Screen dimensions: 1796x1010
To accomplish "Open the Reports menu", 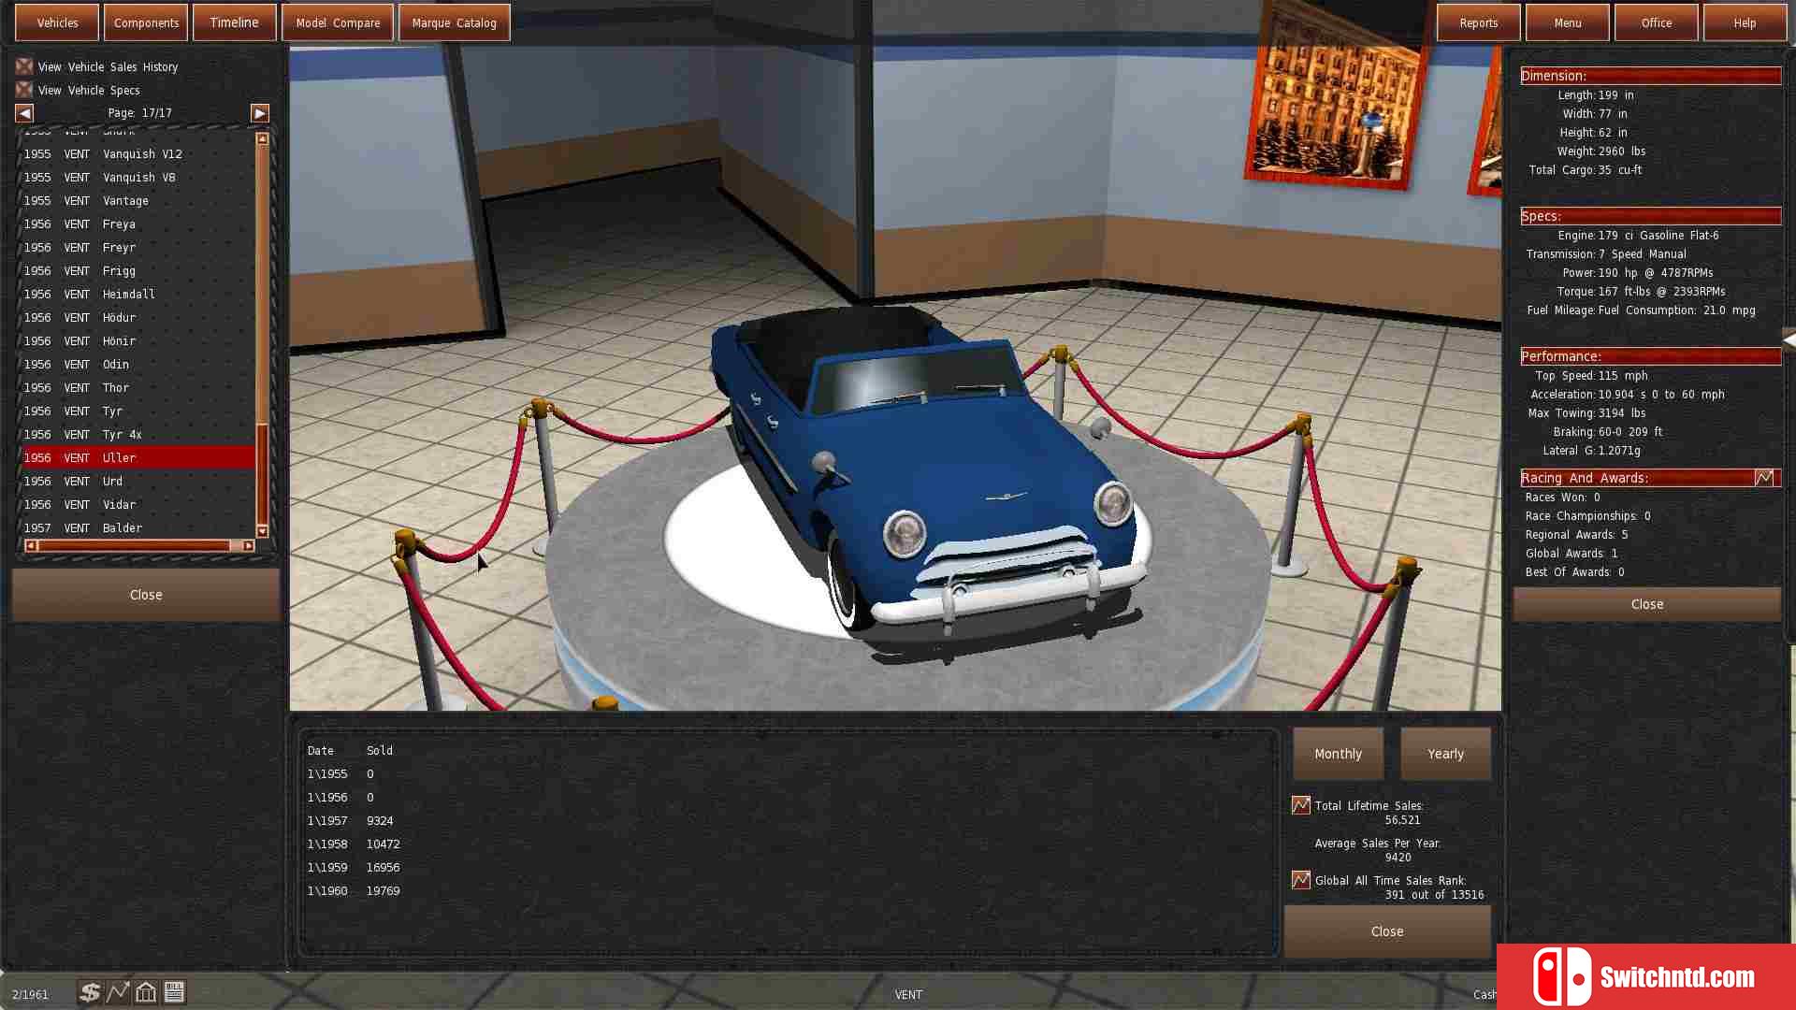I will pos(1479,22).
